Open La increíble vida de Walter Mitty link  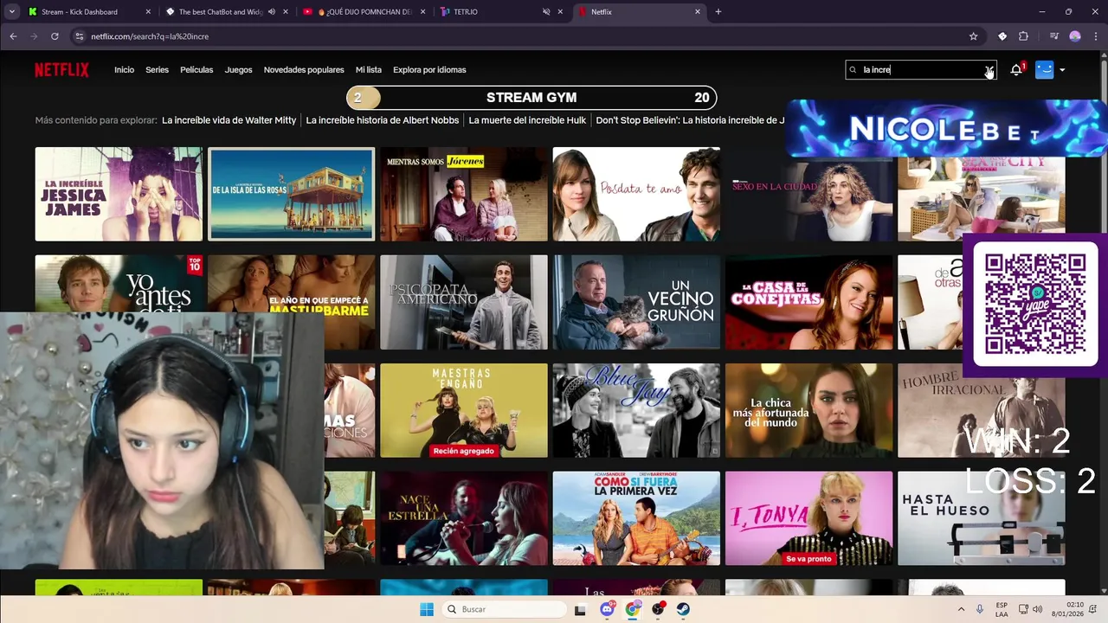pyautogui.click(x=229, y=120)
